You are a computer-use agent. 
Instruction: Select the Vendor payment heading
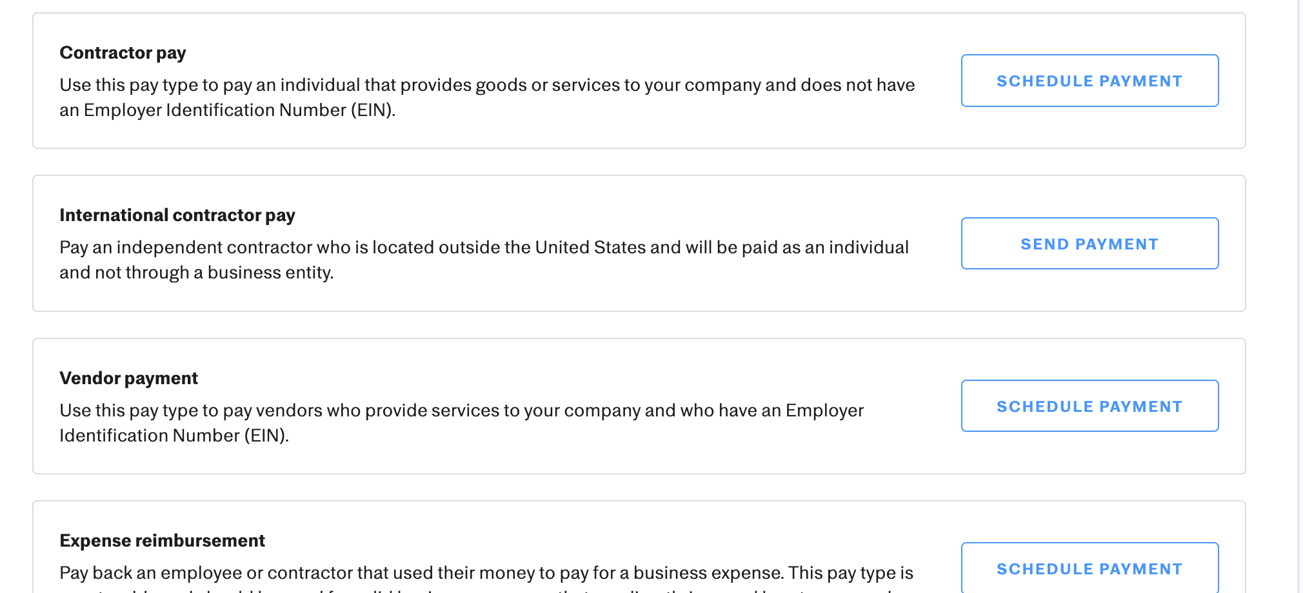[x=128, y=378]
